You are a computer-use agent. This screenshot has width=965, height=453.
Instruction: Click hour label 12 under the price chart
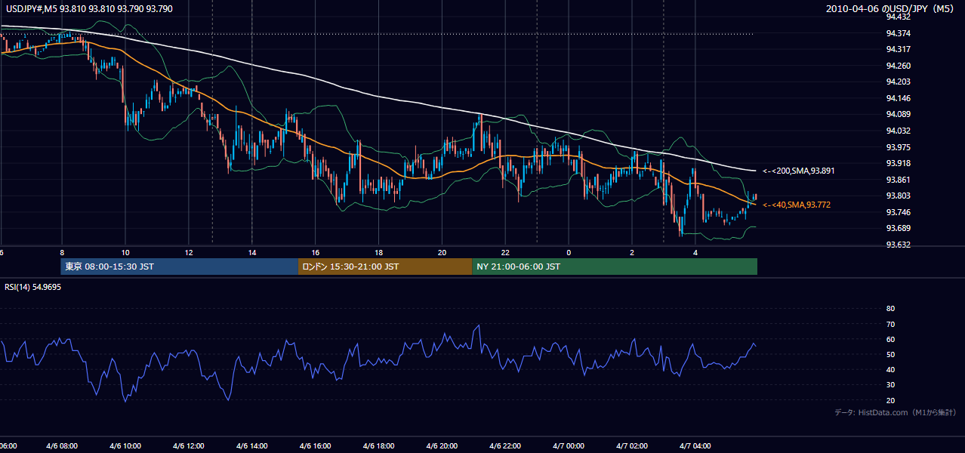(x=189, y=252)
